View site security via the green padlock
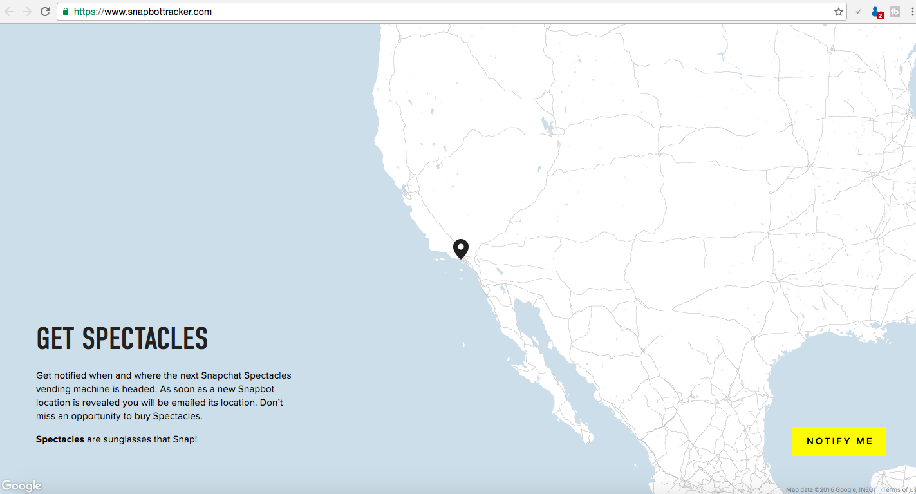 pyautogui.click(x=66, y=12)
